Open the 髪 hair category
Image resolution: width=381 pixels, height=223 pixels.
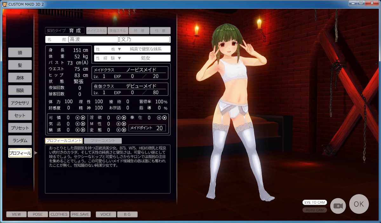pos(20,65)
